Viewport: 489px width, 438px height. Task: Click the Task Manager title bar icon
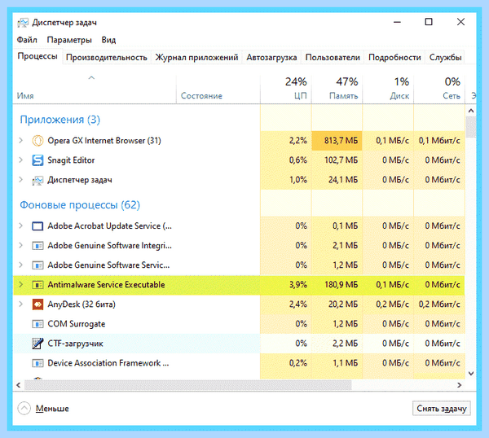[x=23, y=23]
